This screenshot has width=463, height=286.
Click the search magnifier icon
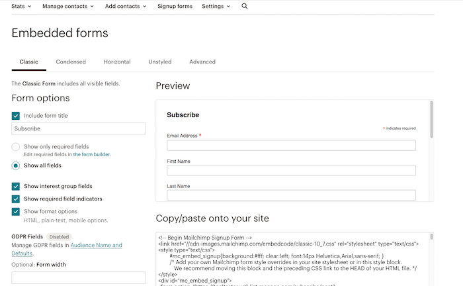click(x=245, y=6)
